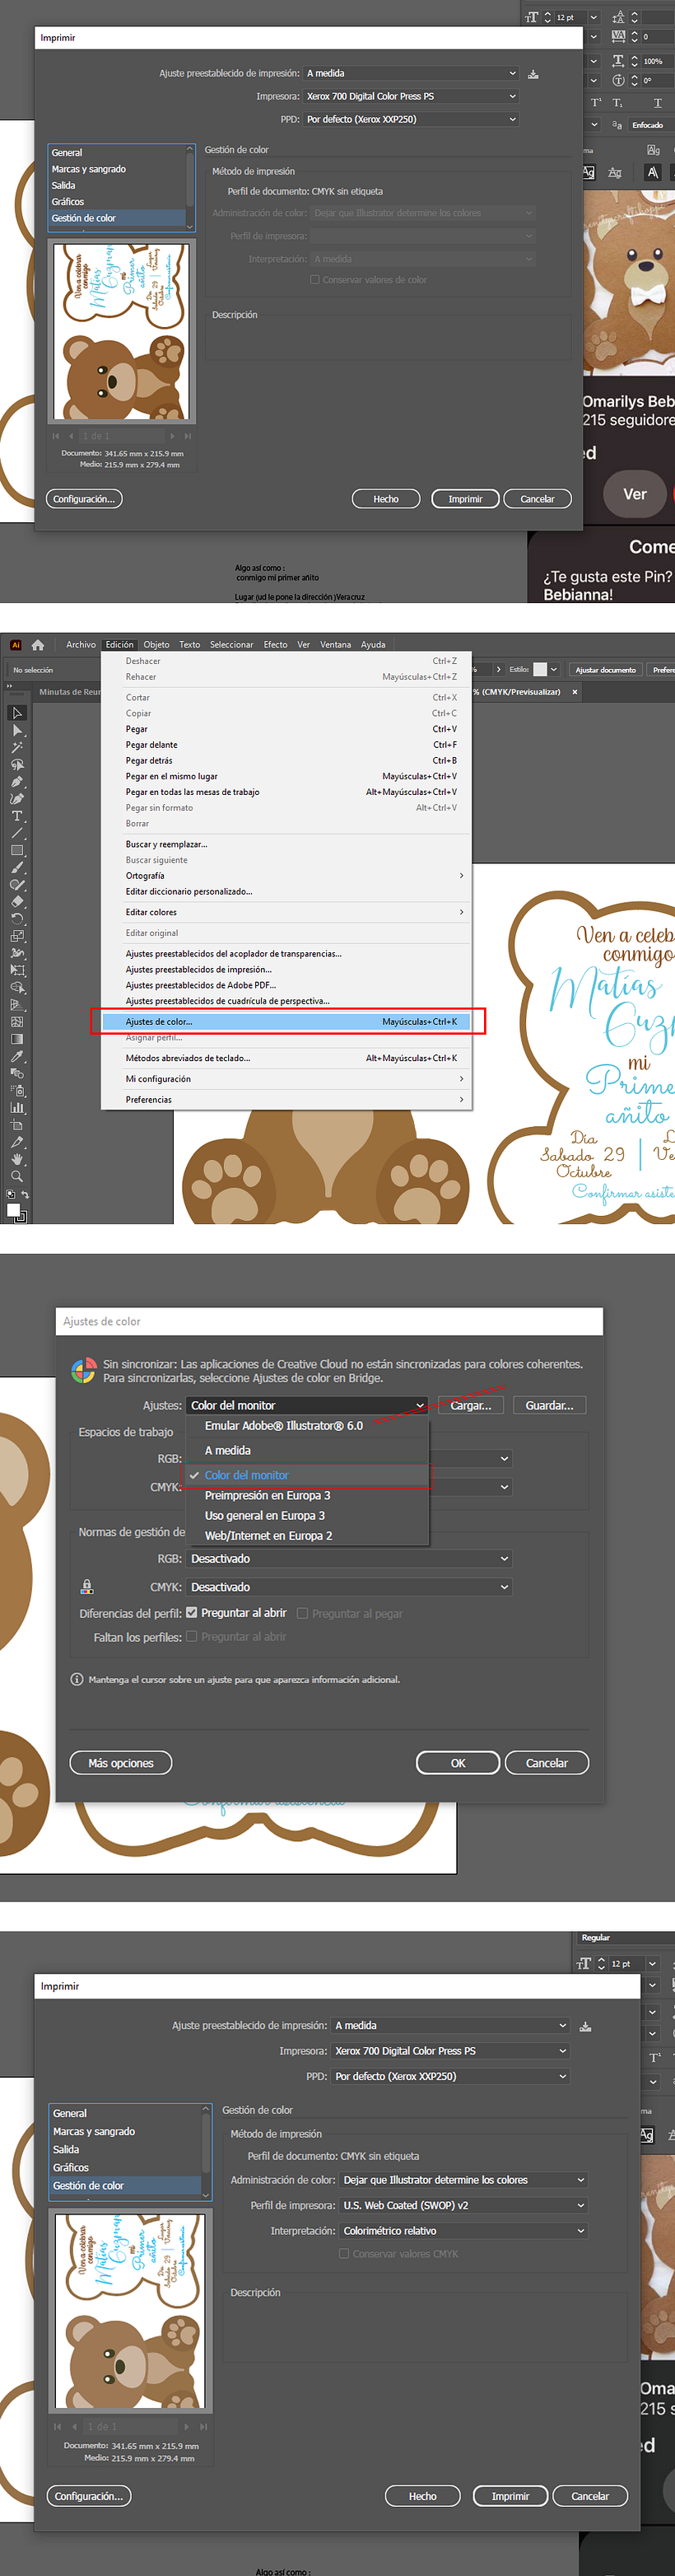Select the Paintbrush tool

coord(17,867)
